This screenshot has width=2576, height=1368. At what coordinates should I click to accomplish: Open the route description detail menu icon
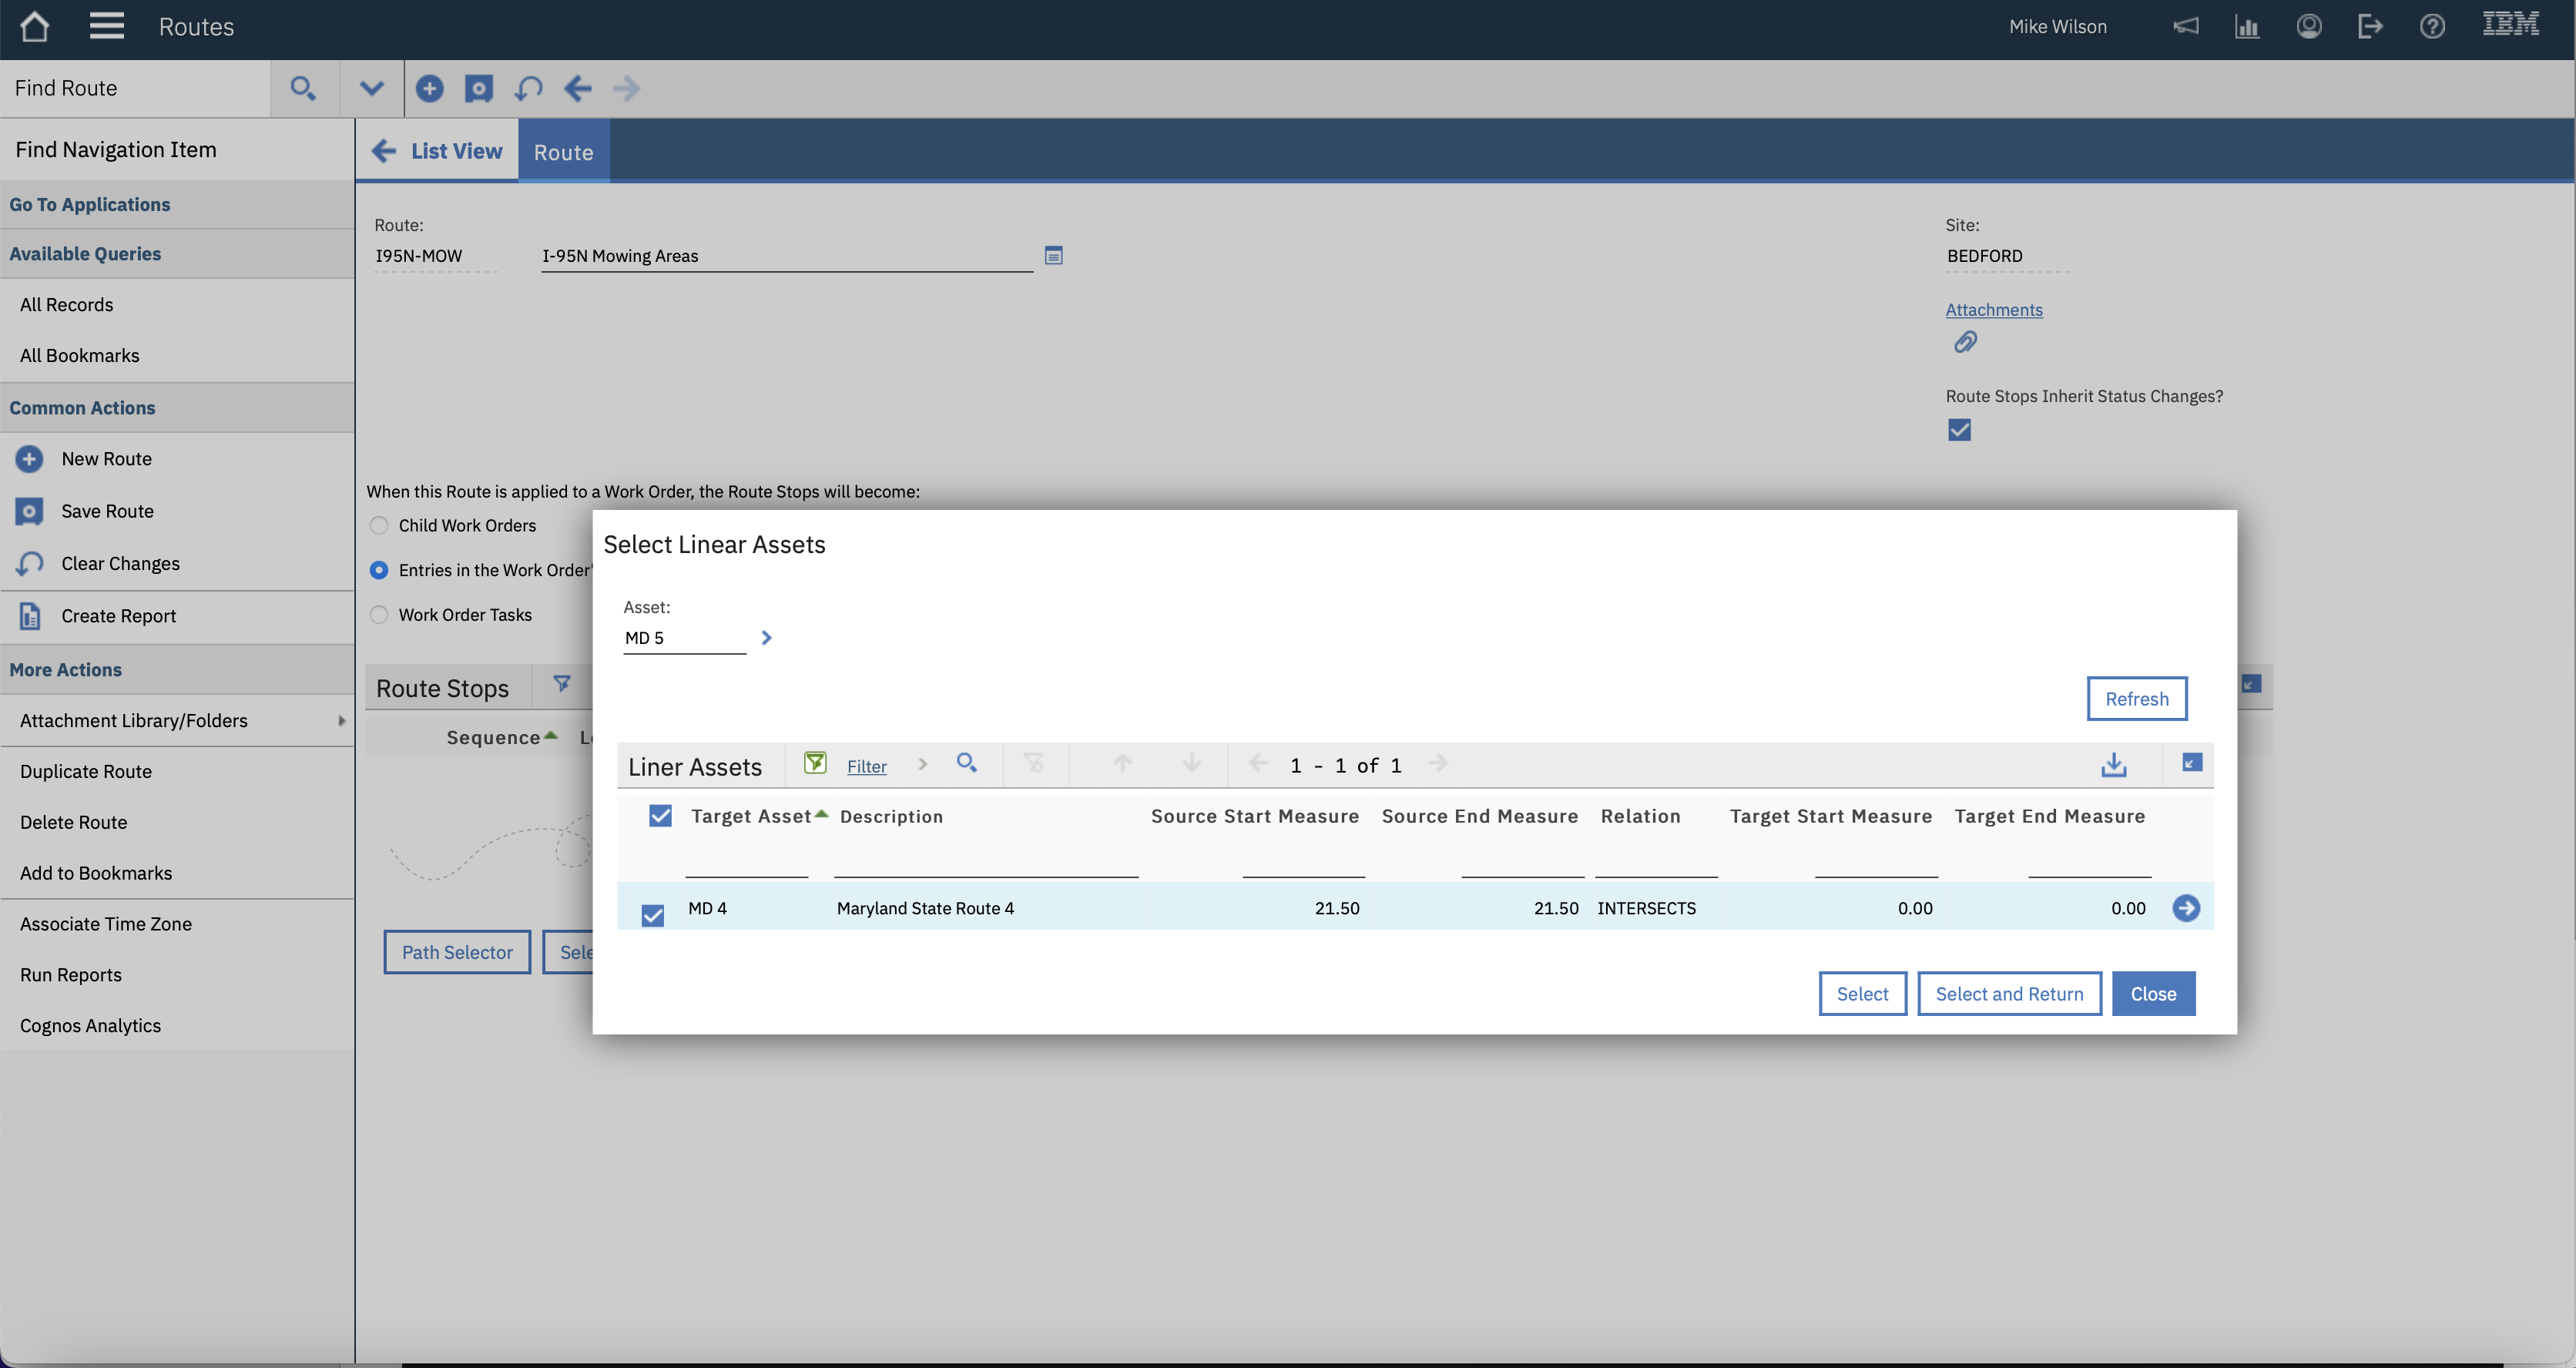[1053, 256]
